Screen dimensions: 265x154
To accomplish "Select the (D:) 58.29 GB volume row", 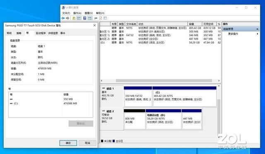I will pos(160,42).
